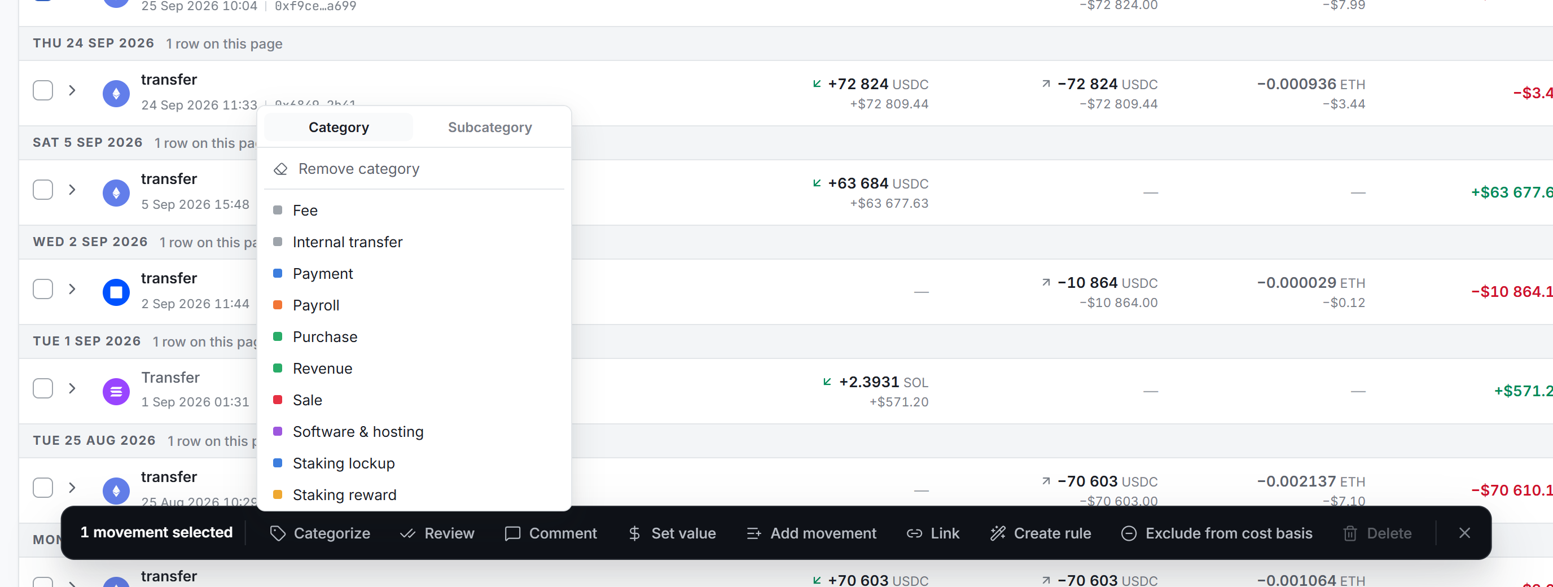Expand the 5 Sep 2026 transfer row
Screen dimensions: 1553x587
pyautogui.click(x=72, y=190)
